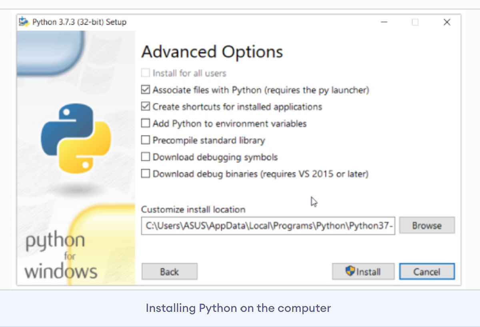This screenshot has height=327, width=480.
Task: Open Browse to choose install folder
Action: [426, 225]
